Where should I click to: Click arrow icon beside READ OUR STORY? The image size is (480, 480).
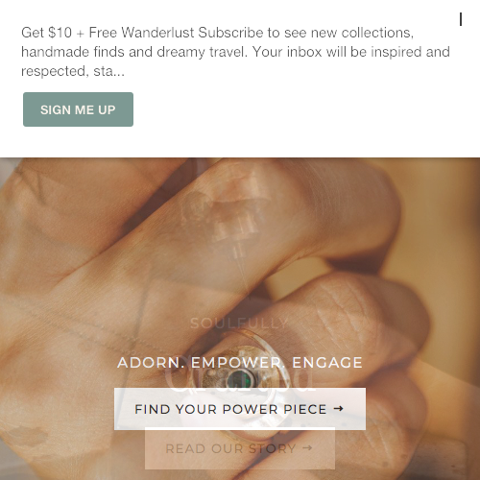pos(307,448)
